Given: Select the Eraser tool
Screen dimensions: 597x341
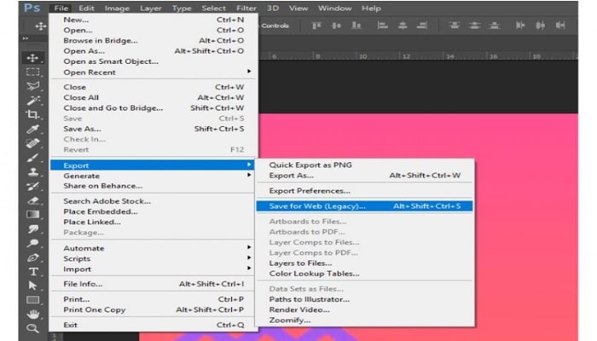Looking at the screenshot, I should (32, 200).
